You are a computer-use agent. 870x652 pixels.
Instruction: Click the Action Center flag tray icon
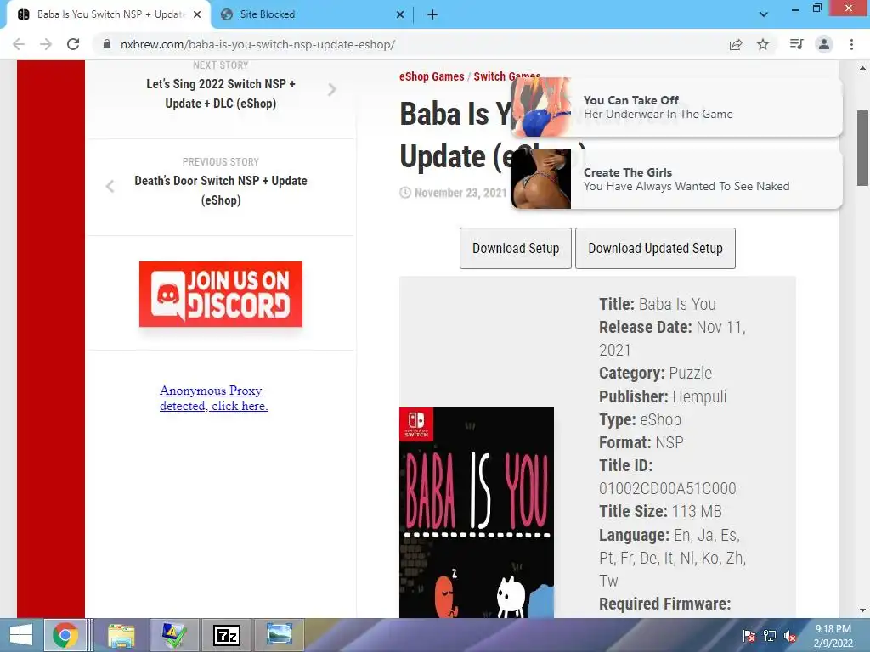click(749, 636)
